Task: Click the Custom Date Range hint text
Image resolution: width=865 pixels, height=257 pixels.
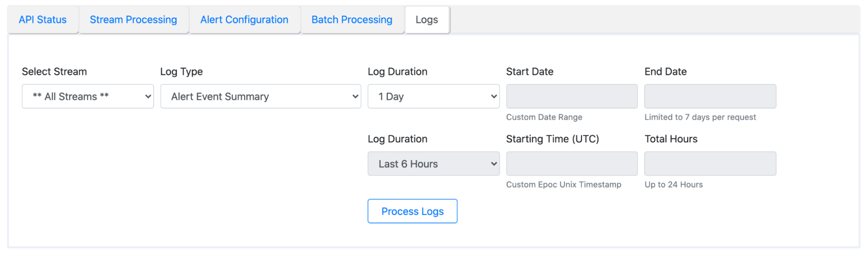Action: coord(544,117)
